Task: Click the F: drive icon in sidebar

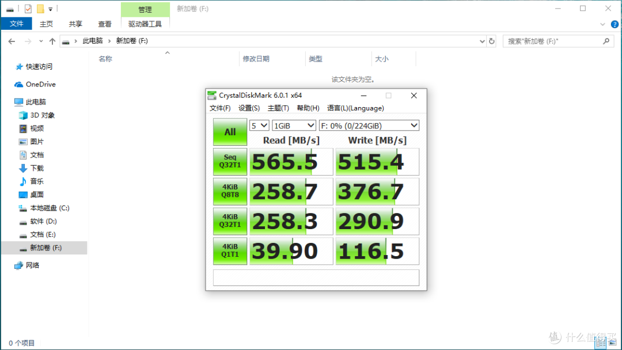Action: click(x=23, y=249)
